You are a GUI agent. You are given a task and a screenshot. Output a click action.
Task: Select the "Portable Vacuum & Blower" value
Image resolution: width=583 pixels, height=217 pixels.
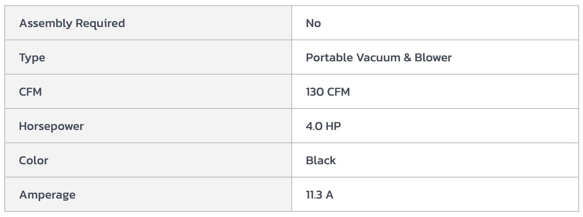(379, 57)
